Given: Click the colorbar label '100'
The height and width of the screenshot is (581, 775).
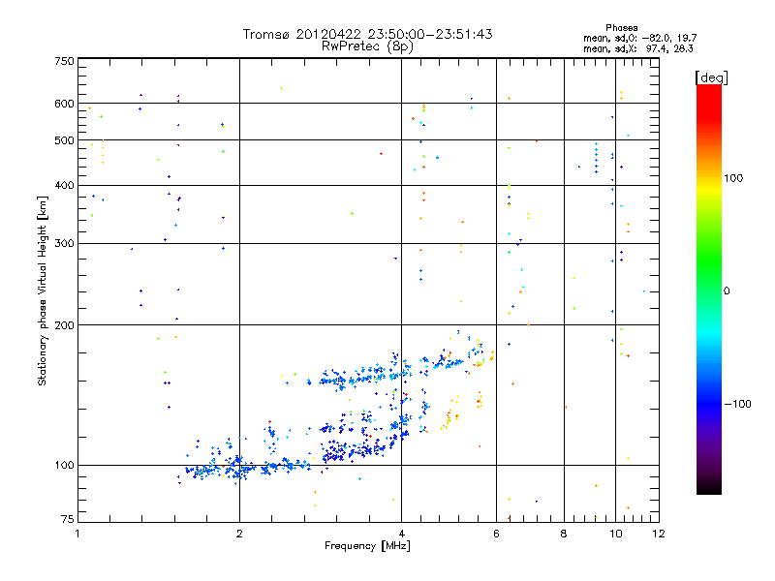Looking at the screenshot, I should point(733,178).
